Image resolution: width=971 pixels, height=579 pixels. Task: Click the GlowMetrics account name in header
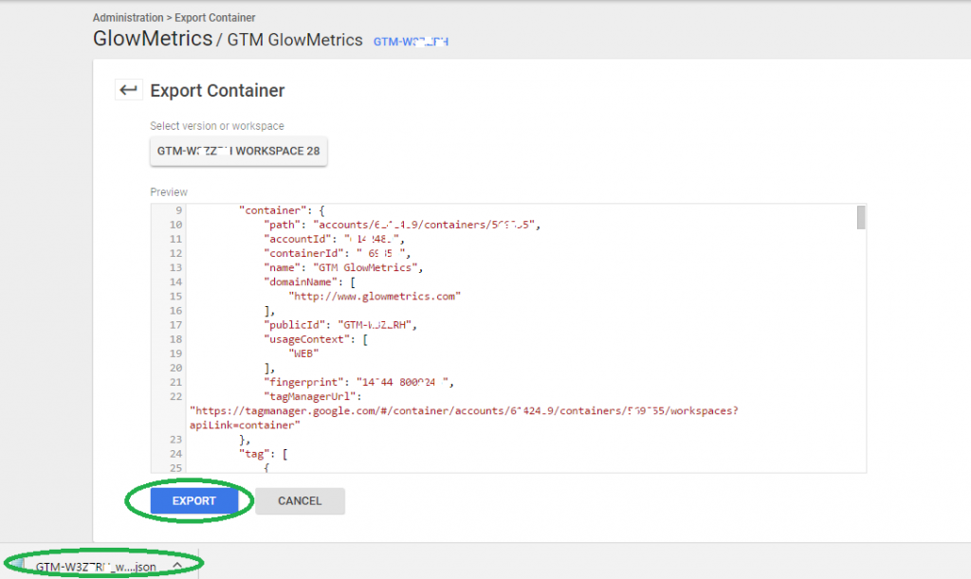point(153,39)
